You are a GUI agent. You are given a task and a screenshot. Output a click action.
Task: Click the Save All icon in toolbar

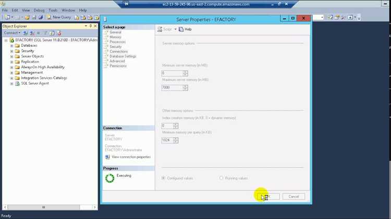[40, 17]
